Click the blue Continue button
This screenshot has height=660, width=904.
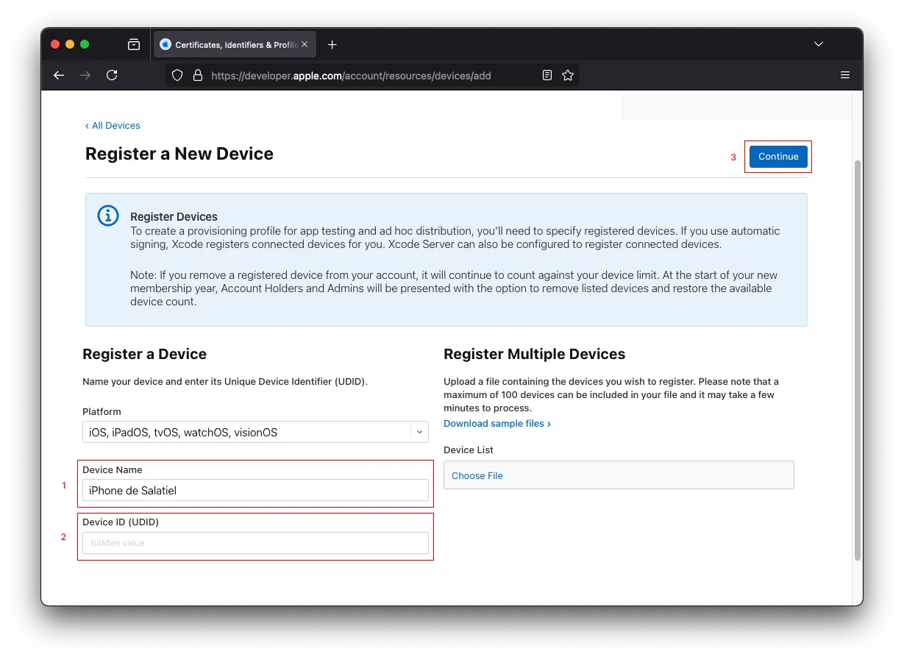click(778, 157)
